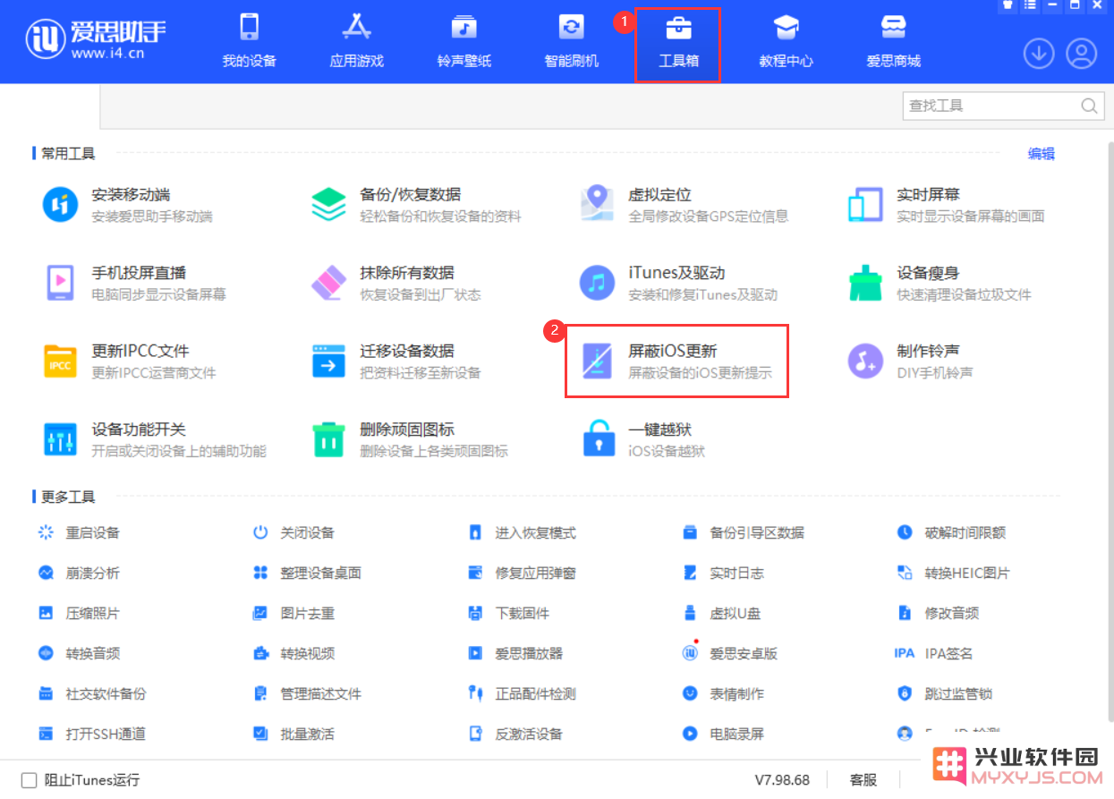Open 管理描述文件 tool
The image size is (1114, 799).
pos(307,693)
